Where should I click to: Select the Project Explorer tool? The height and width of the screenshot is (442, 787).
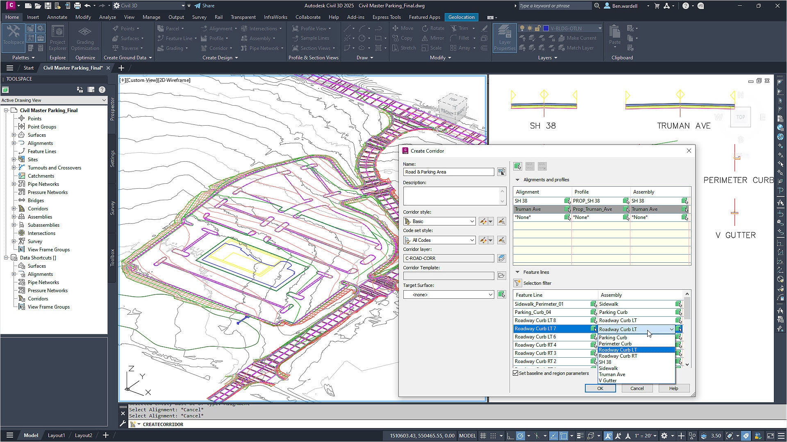pos(57,38)
